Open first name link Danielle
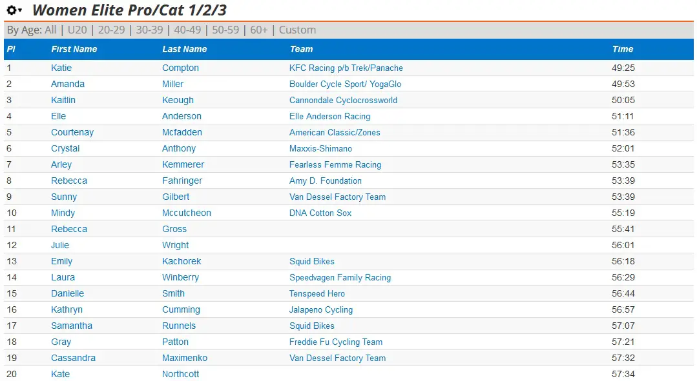Screen dimensions: 697x381 pyautogui.click(x=68, y=293)
